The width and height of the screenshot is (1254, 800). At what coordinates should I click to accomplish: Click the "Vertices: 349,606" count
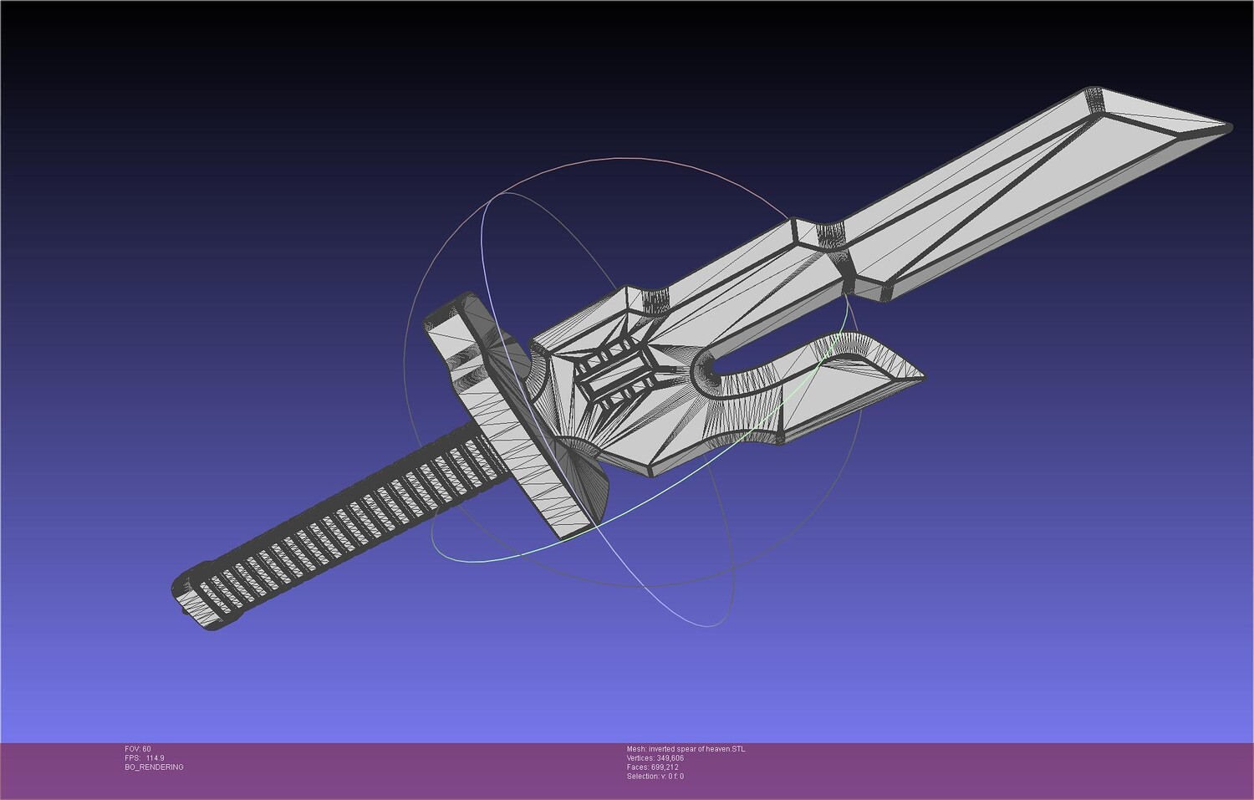655,758
